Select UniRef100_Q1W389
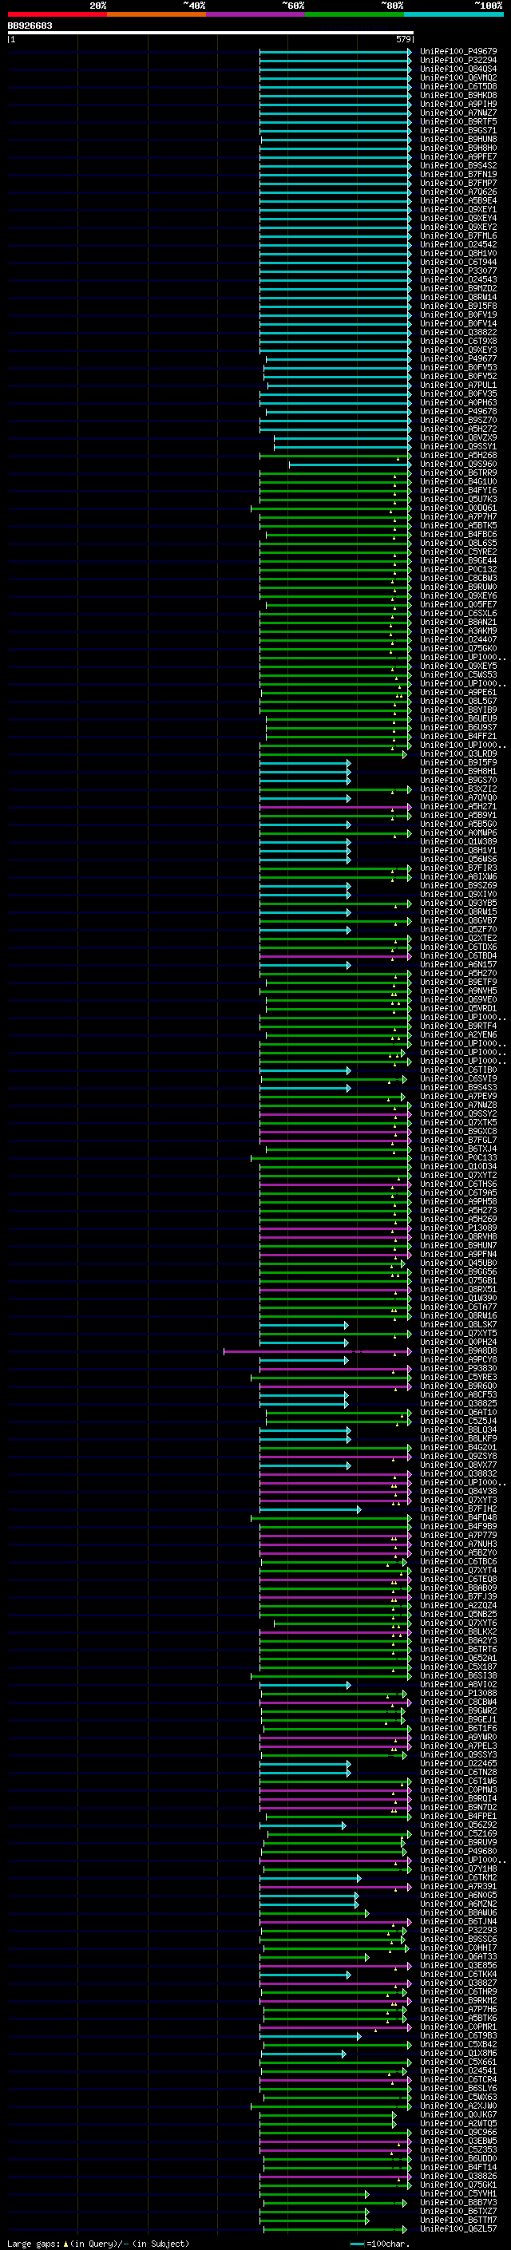The image size is (511, 2250). (458, 843)
